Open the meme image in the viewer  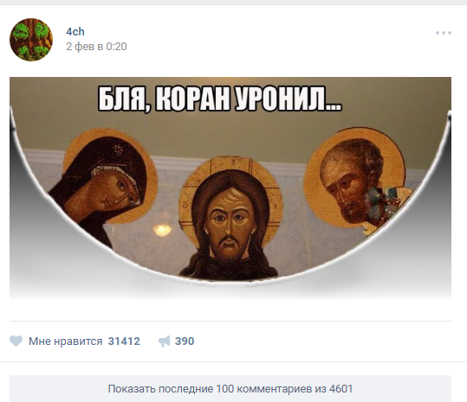tap(230, 188)
